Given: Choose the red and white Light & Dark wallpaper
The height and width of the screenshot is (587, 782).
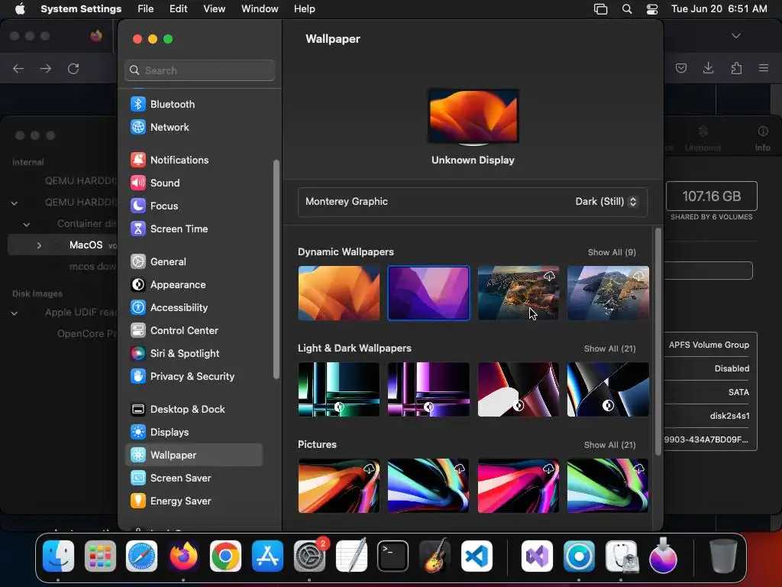Looking at the screenshot, I should click(x=519, y=389).
